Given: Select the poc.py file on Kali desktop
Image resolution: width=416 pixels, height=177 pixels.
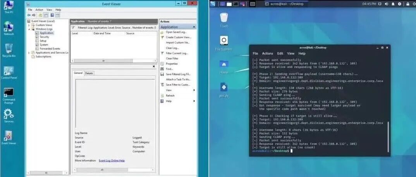Looking at the screenshot, I should (x=224, y=90).
